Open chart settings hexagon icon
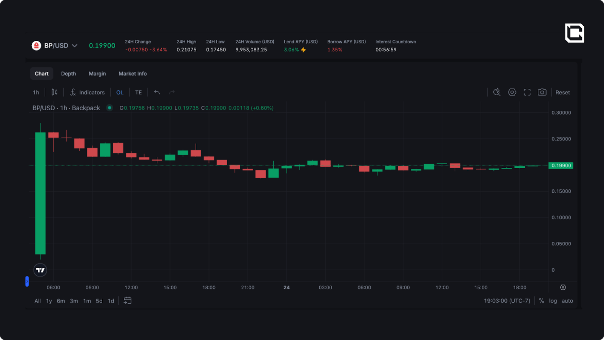604x340 pixels. pyautogui.click(x=512, y=92)
